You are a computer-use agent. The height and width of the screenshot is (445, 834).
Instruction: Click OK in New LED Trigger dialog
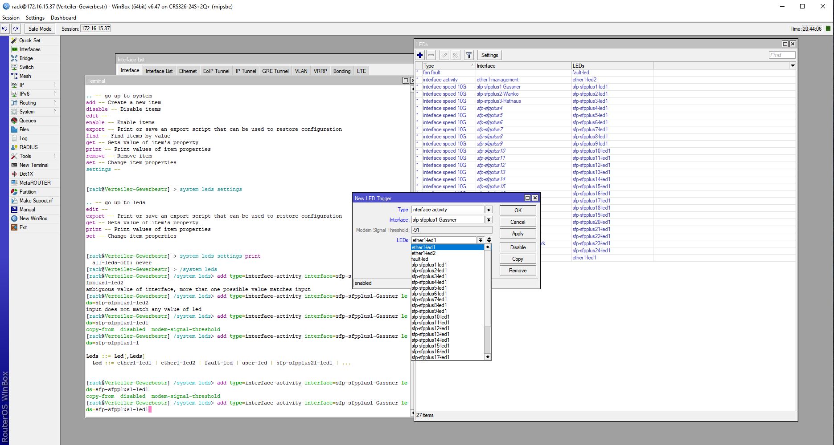tap(518, 210)
